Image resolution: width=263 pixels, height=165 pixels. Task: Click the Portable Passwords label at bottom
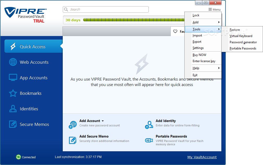tap(171, 136)
